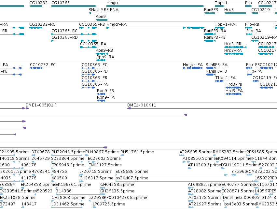
Task: Click EST LP09725.5prime
Action: coord(109,204)
